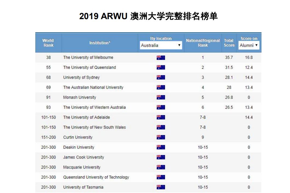Click the flag in Macquarie University row
Image resolution: width=290 pixels, height=193 pixels.
(x=161, y=167)
